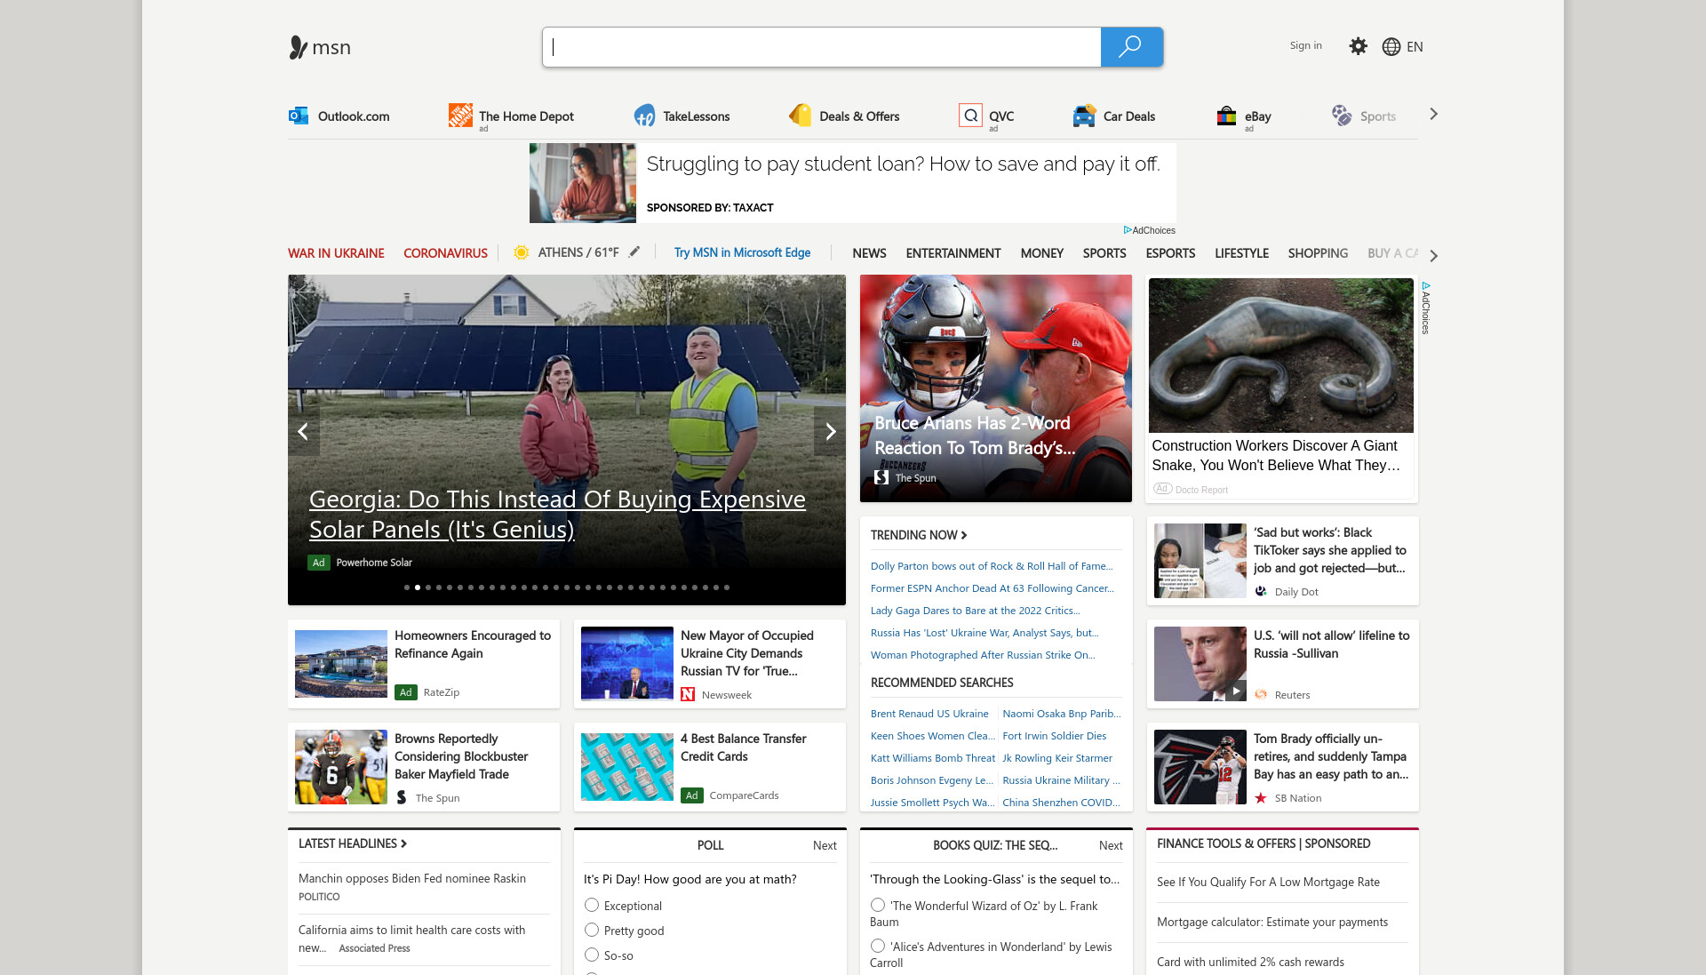Open Homeowners Encouraged to Refinance ad
The image size is (1706, 975).
tap(424, 664)
